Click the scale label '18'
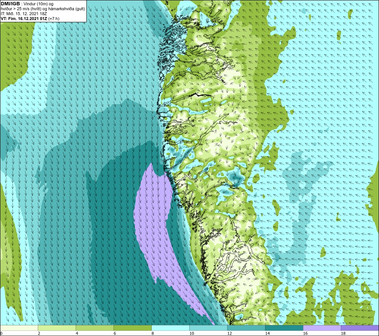 point(343,334)
